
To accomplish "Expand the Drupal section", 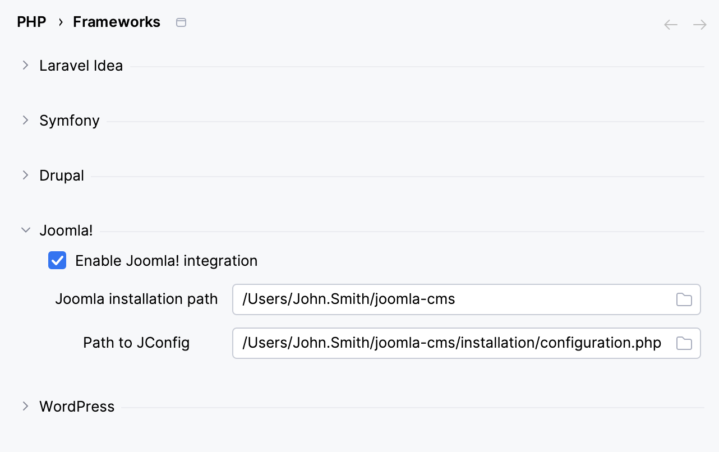I will coord(25,175).
